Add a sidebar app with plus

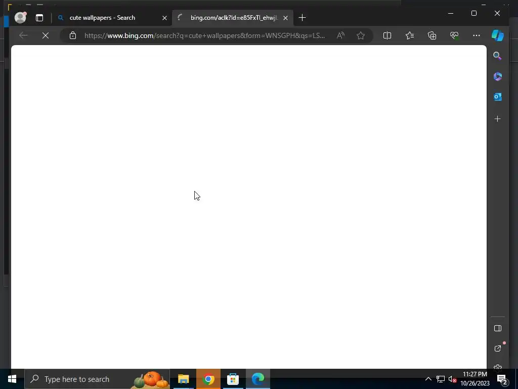[498, 119]
